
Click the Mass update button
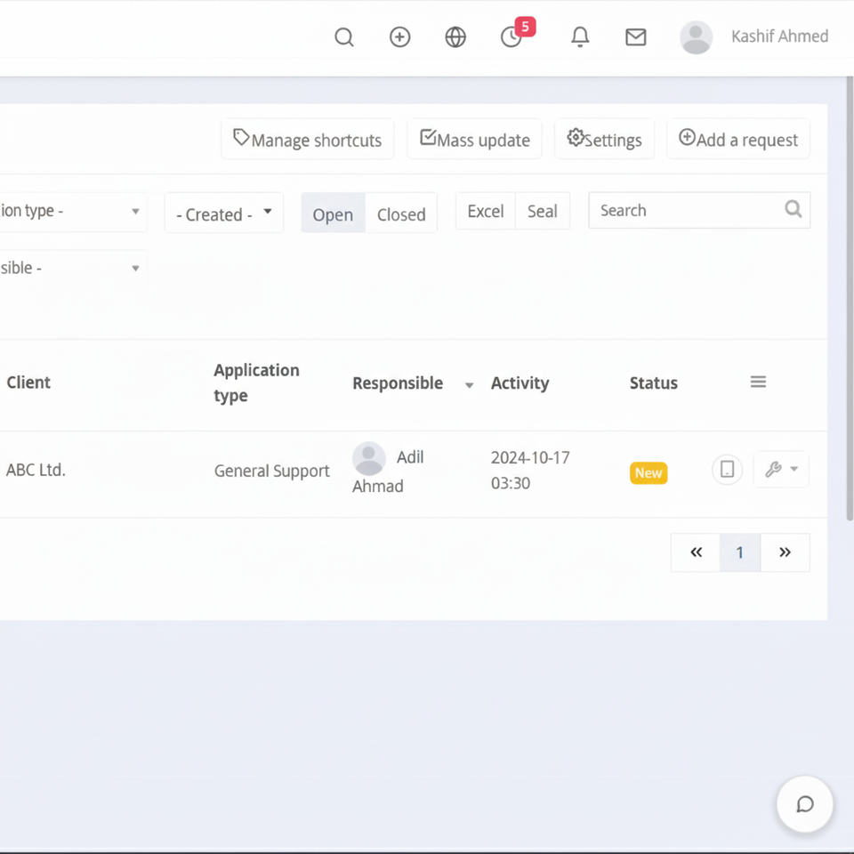point(475,140)
